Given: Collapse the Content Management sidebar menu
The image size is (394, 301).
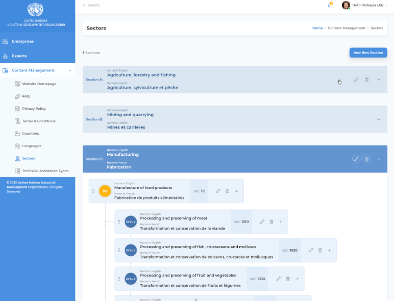Looking at the screenshot, I should (x=70, y=70).
